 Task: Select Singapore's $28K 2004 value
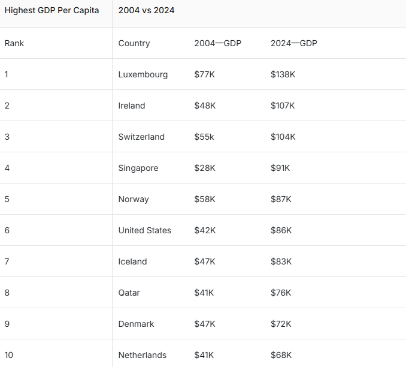[x=205, y=168]
